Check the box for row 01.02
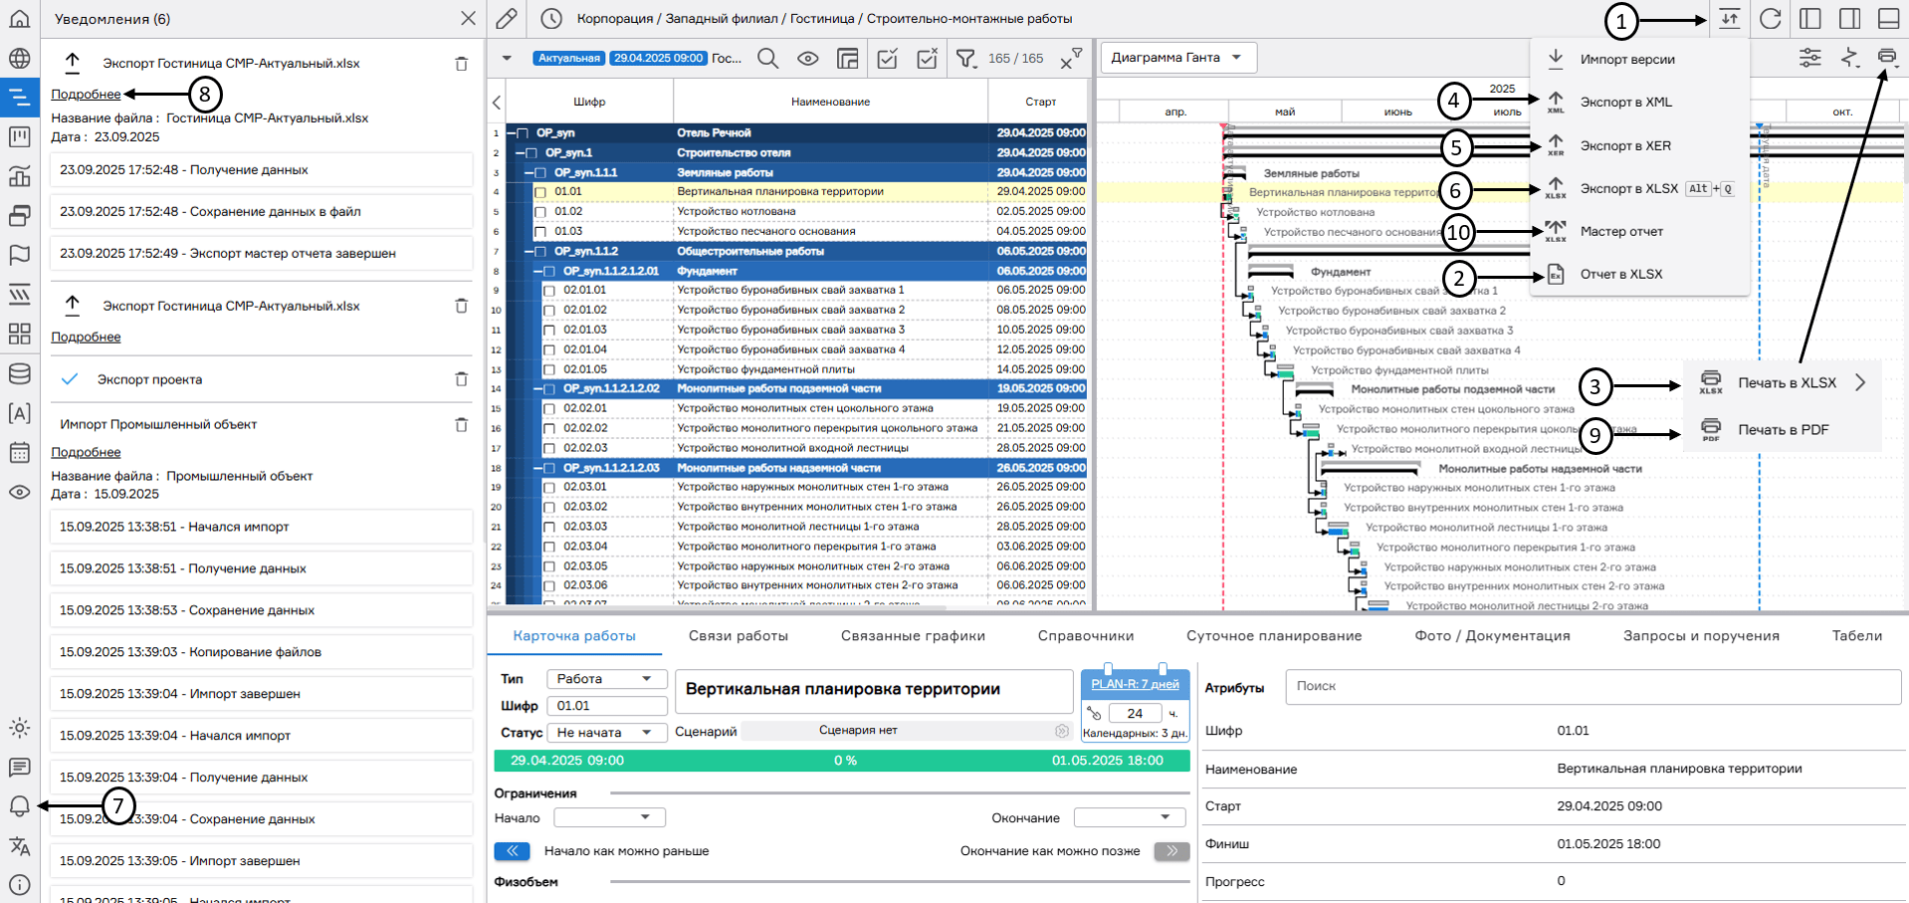 click(540, 212)
